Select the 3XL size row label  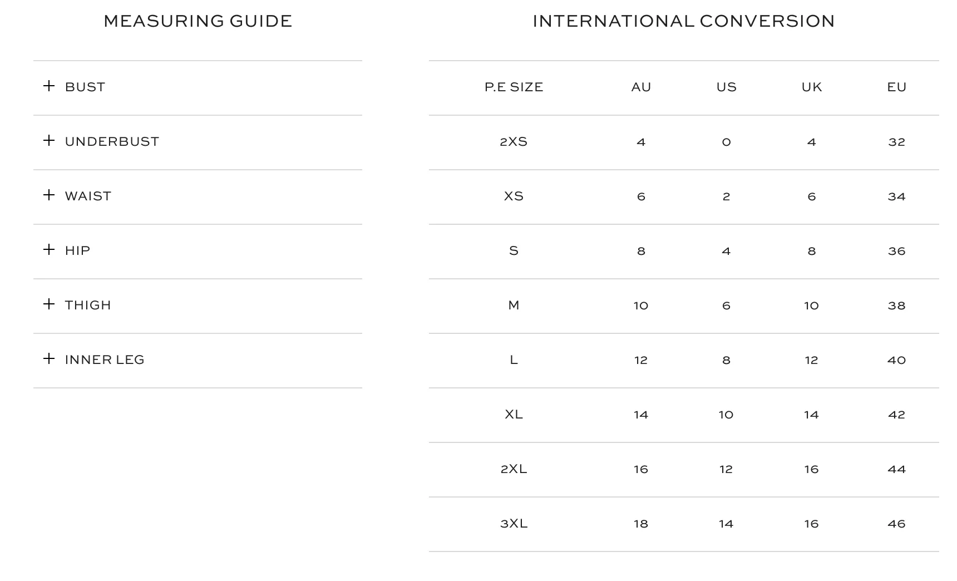pyautogui.click(x=514, y=523)
